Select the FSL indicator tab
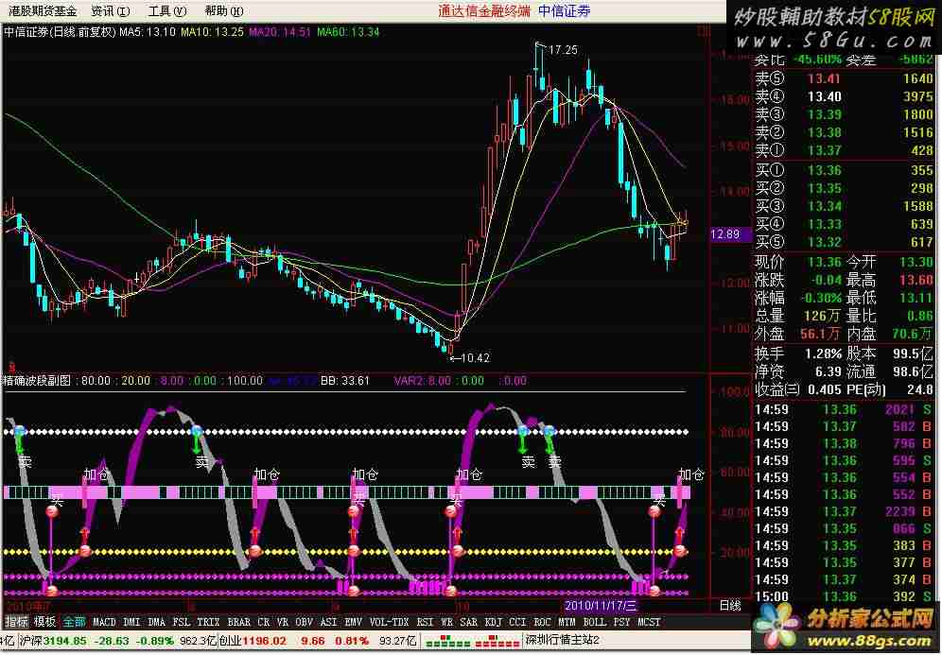 coord(181,622)
